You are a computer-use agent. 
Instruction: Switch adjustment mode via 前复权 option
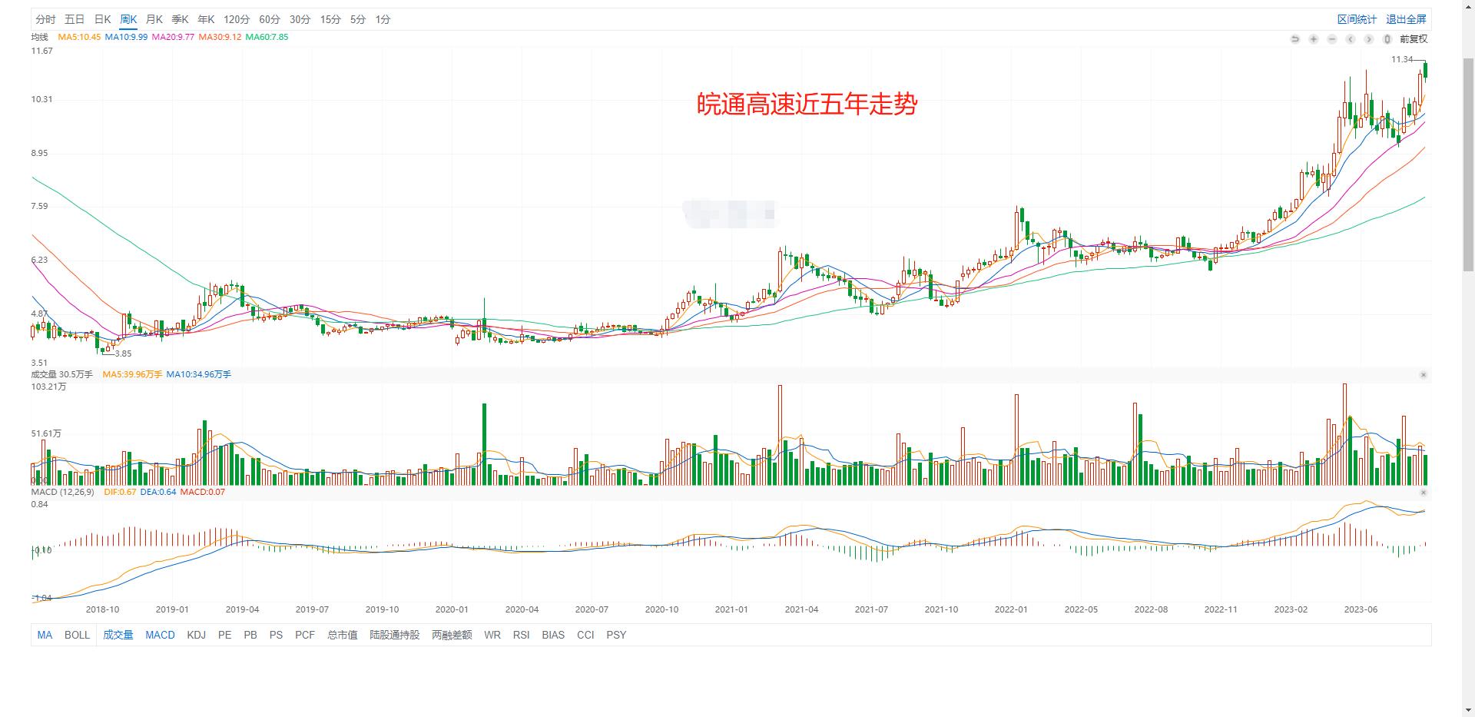point(1414,38)
